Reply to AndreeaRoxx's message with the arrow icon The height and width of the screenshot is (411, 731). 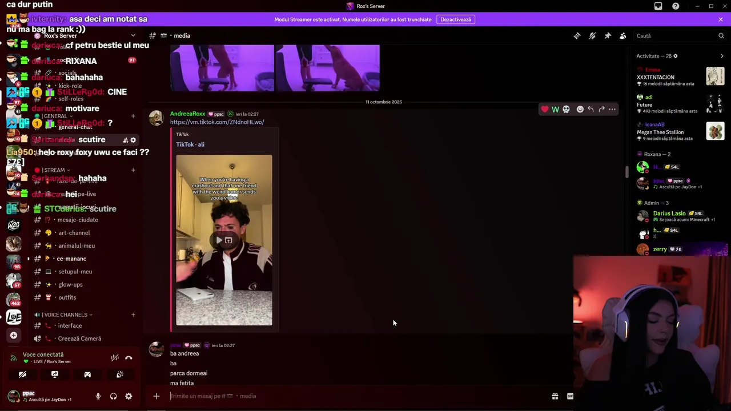pyautogui.click(x=591, y=109)
